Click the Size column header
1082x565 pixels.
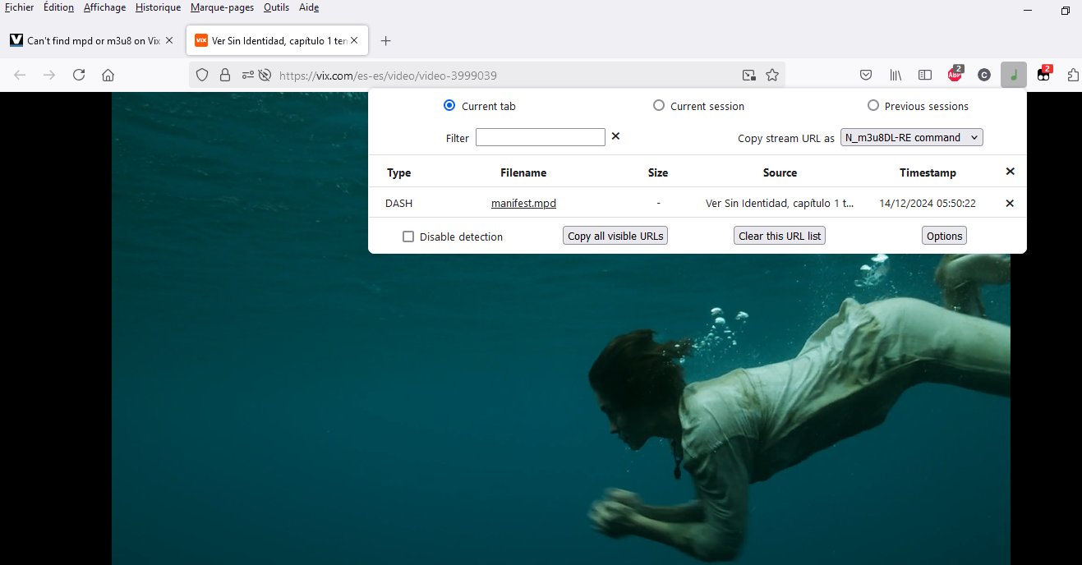coord(658,172)
